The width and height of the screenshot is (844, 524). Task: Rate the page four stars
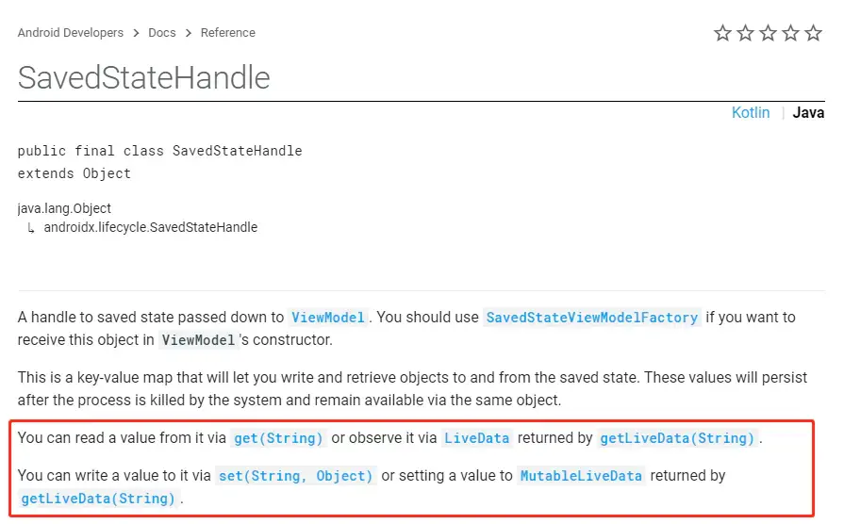[x=790, y=33]
